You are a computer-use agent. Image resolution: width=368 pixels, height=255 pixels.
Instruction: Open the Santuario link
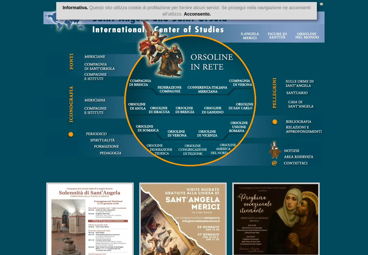pos(297,93)
